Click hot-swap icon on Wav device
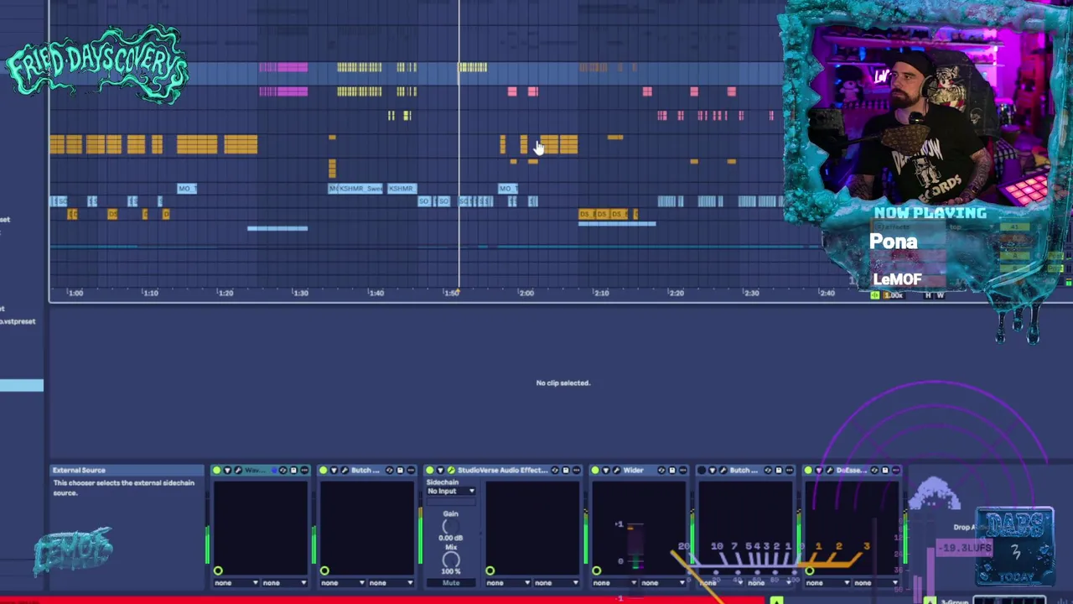The height and width of the screenshot is (604, 1073). (x=283, y=471)
